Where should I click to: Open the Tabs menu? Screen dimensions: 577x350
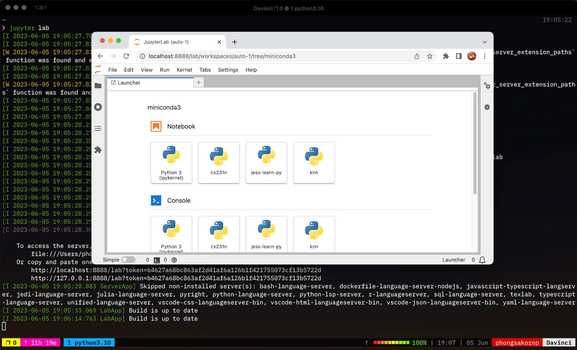tap(205, 70)
